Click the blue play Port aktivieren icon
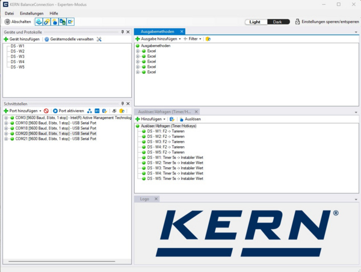 click(x=55, y=111)
